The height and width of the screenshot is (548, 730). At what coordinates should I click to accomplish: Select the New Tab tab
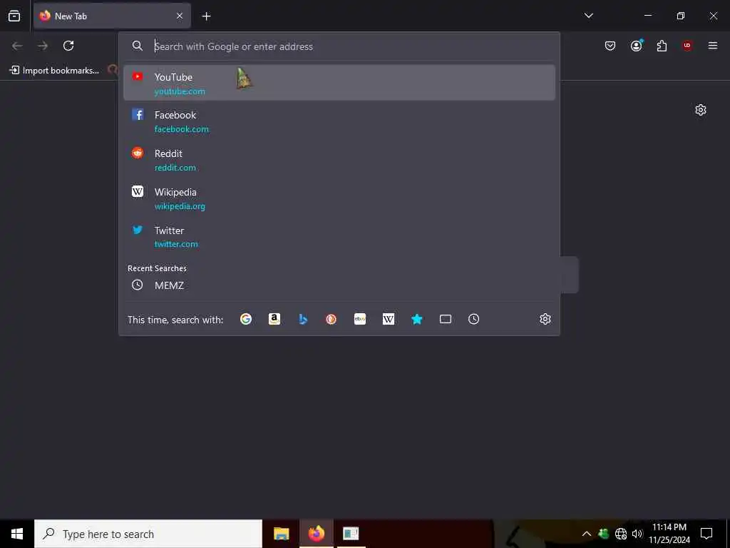(x=112, y=16)
